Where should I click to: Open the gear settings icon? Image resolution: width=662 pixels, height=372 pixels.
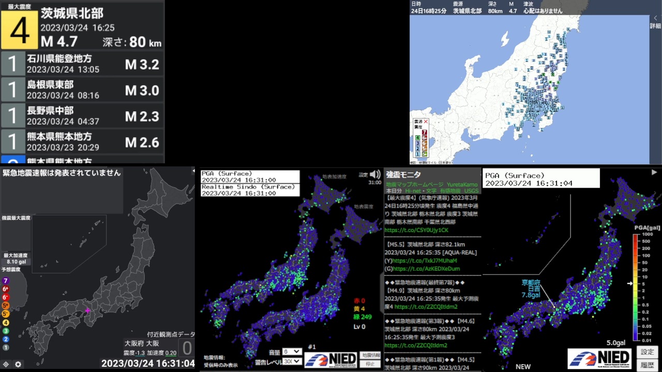pos(18,364)
